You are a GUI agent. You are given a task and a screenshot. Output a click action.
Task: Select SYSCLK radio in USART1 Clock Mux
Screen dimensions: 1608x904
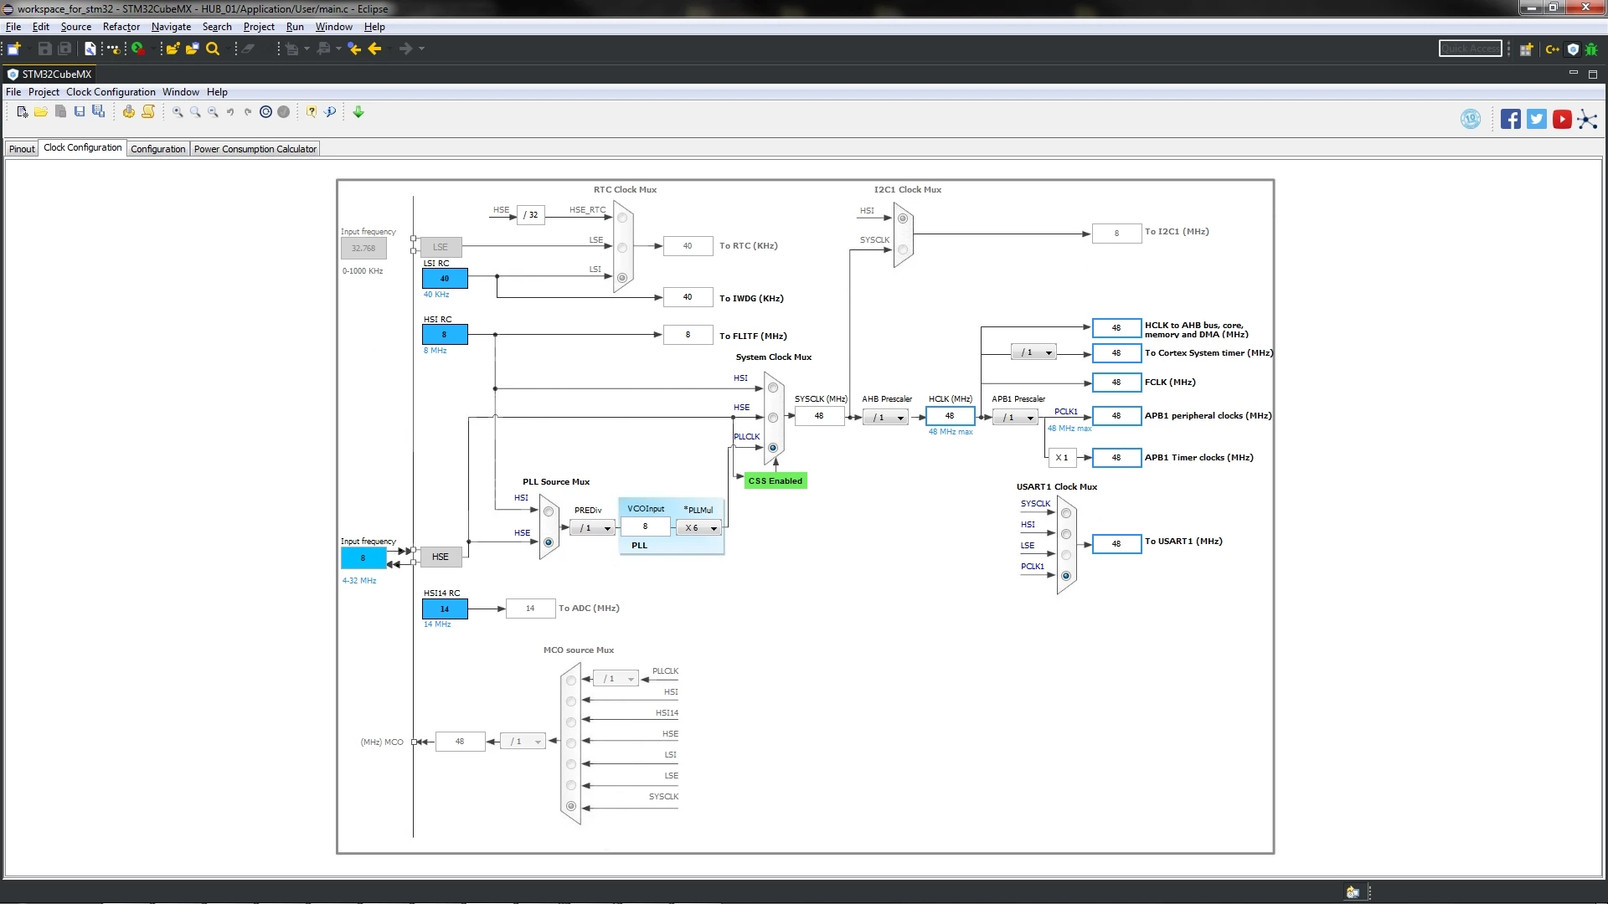(1066, 513)
